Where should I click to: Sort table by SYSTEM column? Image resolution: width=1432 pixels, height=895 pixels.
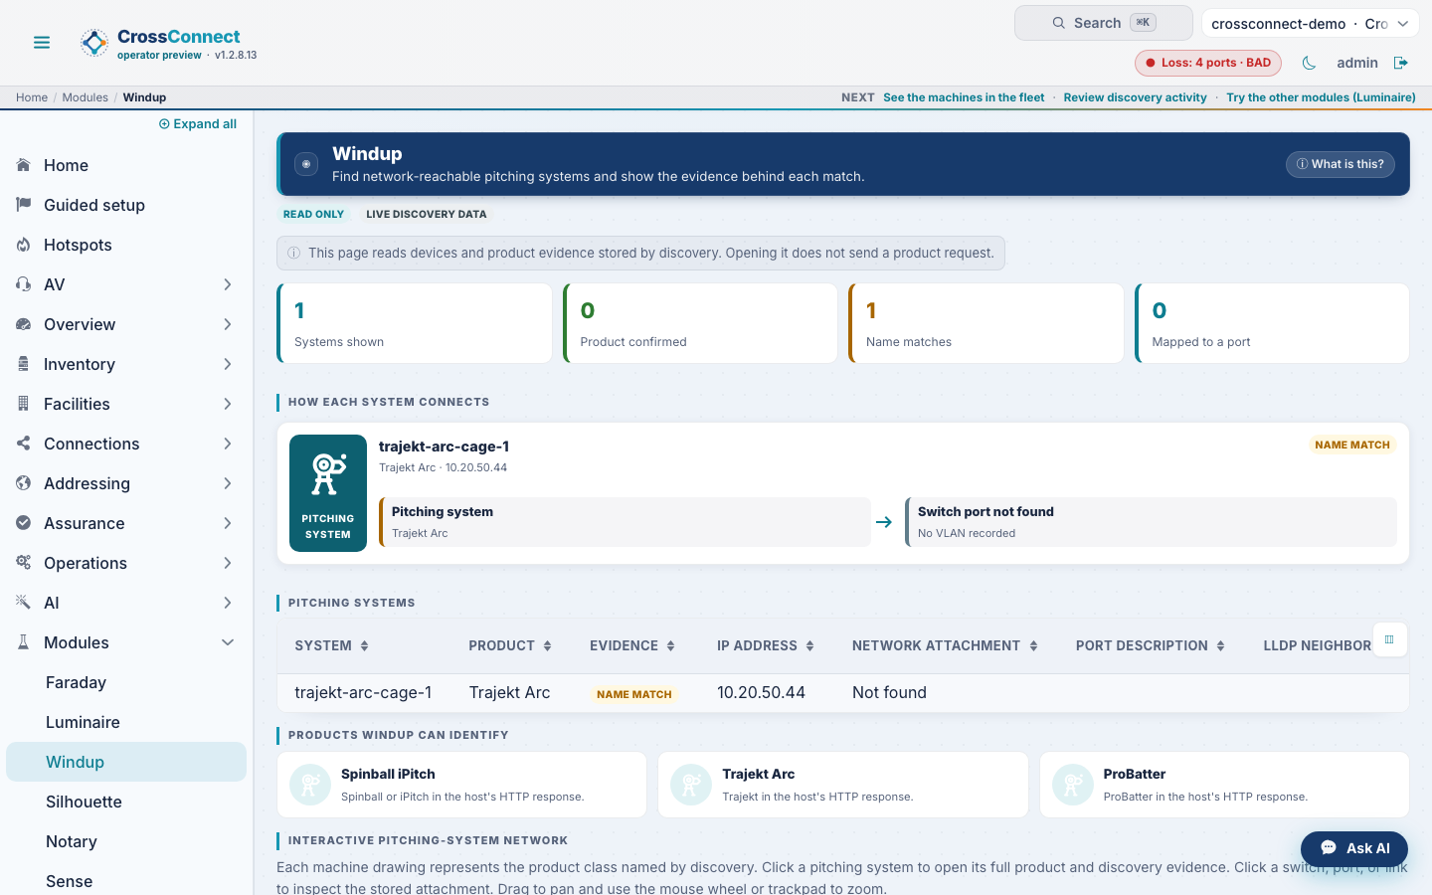(x=331, y=645)
